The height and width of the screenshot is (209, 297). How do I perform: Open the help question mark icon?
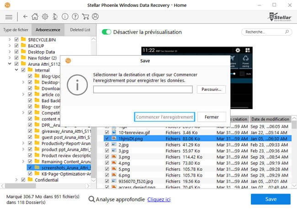point(74,16)
